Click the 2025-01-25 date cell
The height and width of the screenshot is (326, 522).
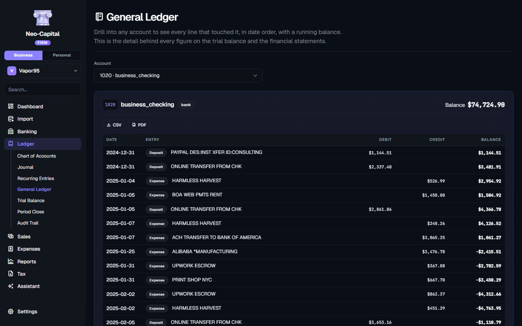tap(120, 251)
